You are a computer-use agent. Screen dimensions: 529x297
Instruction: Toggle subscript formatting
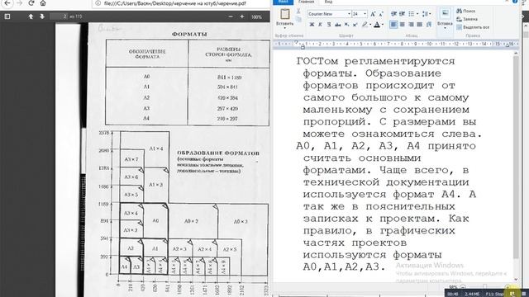(347, 25)
